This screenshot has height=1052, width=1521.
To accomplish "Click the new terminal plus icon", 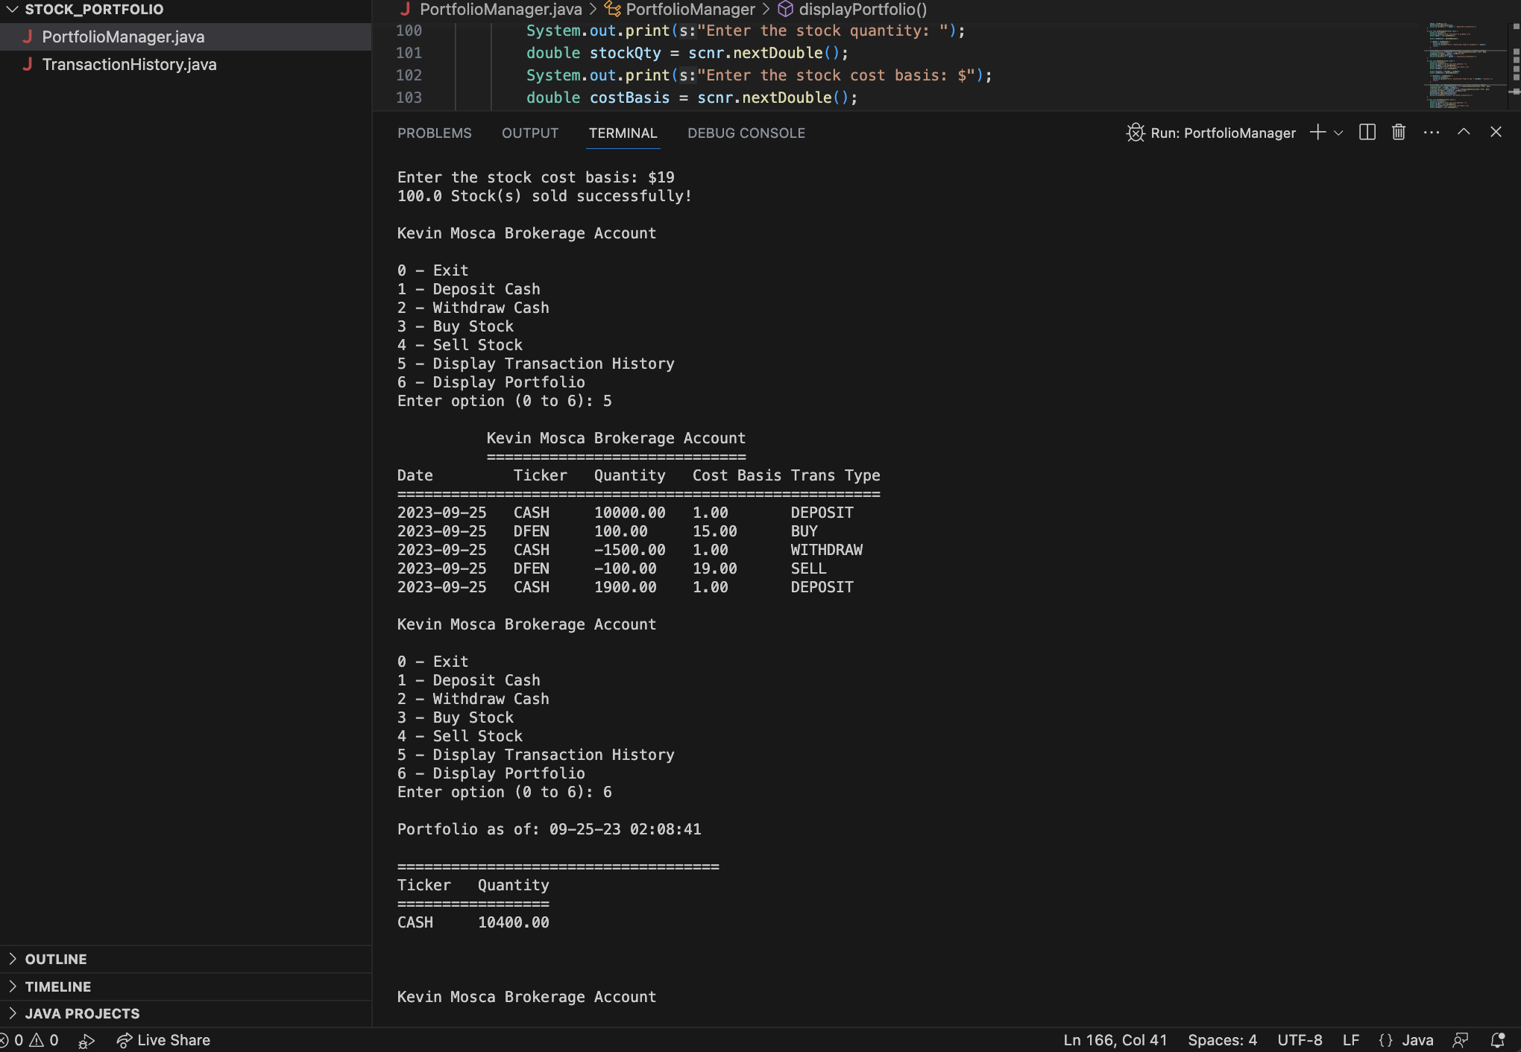I will point(1317,133).
